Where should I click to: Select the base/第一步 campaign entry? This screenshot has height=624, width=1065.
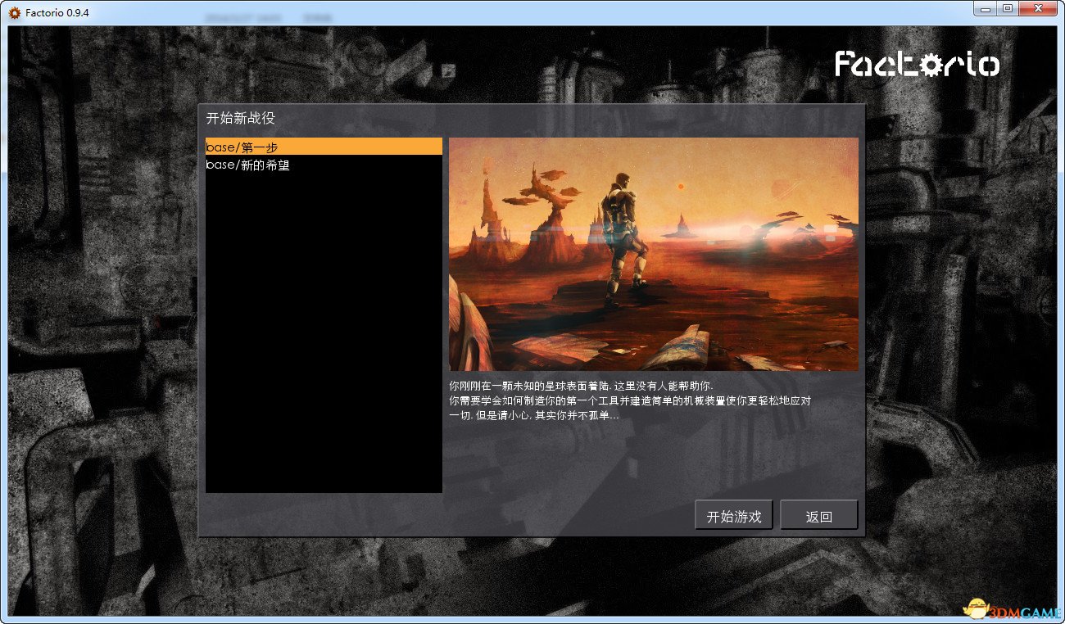pyautogui.click(x=324, y=147)
